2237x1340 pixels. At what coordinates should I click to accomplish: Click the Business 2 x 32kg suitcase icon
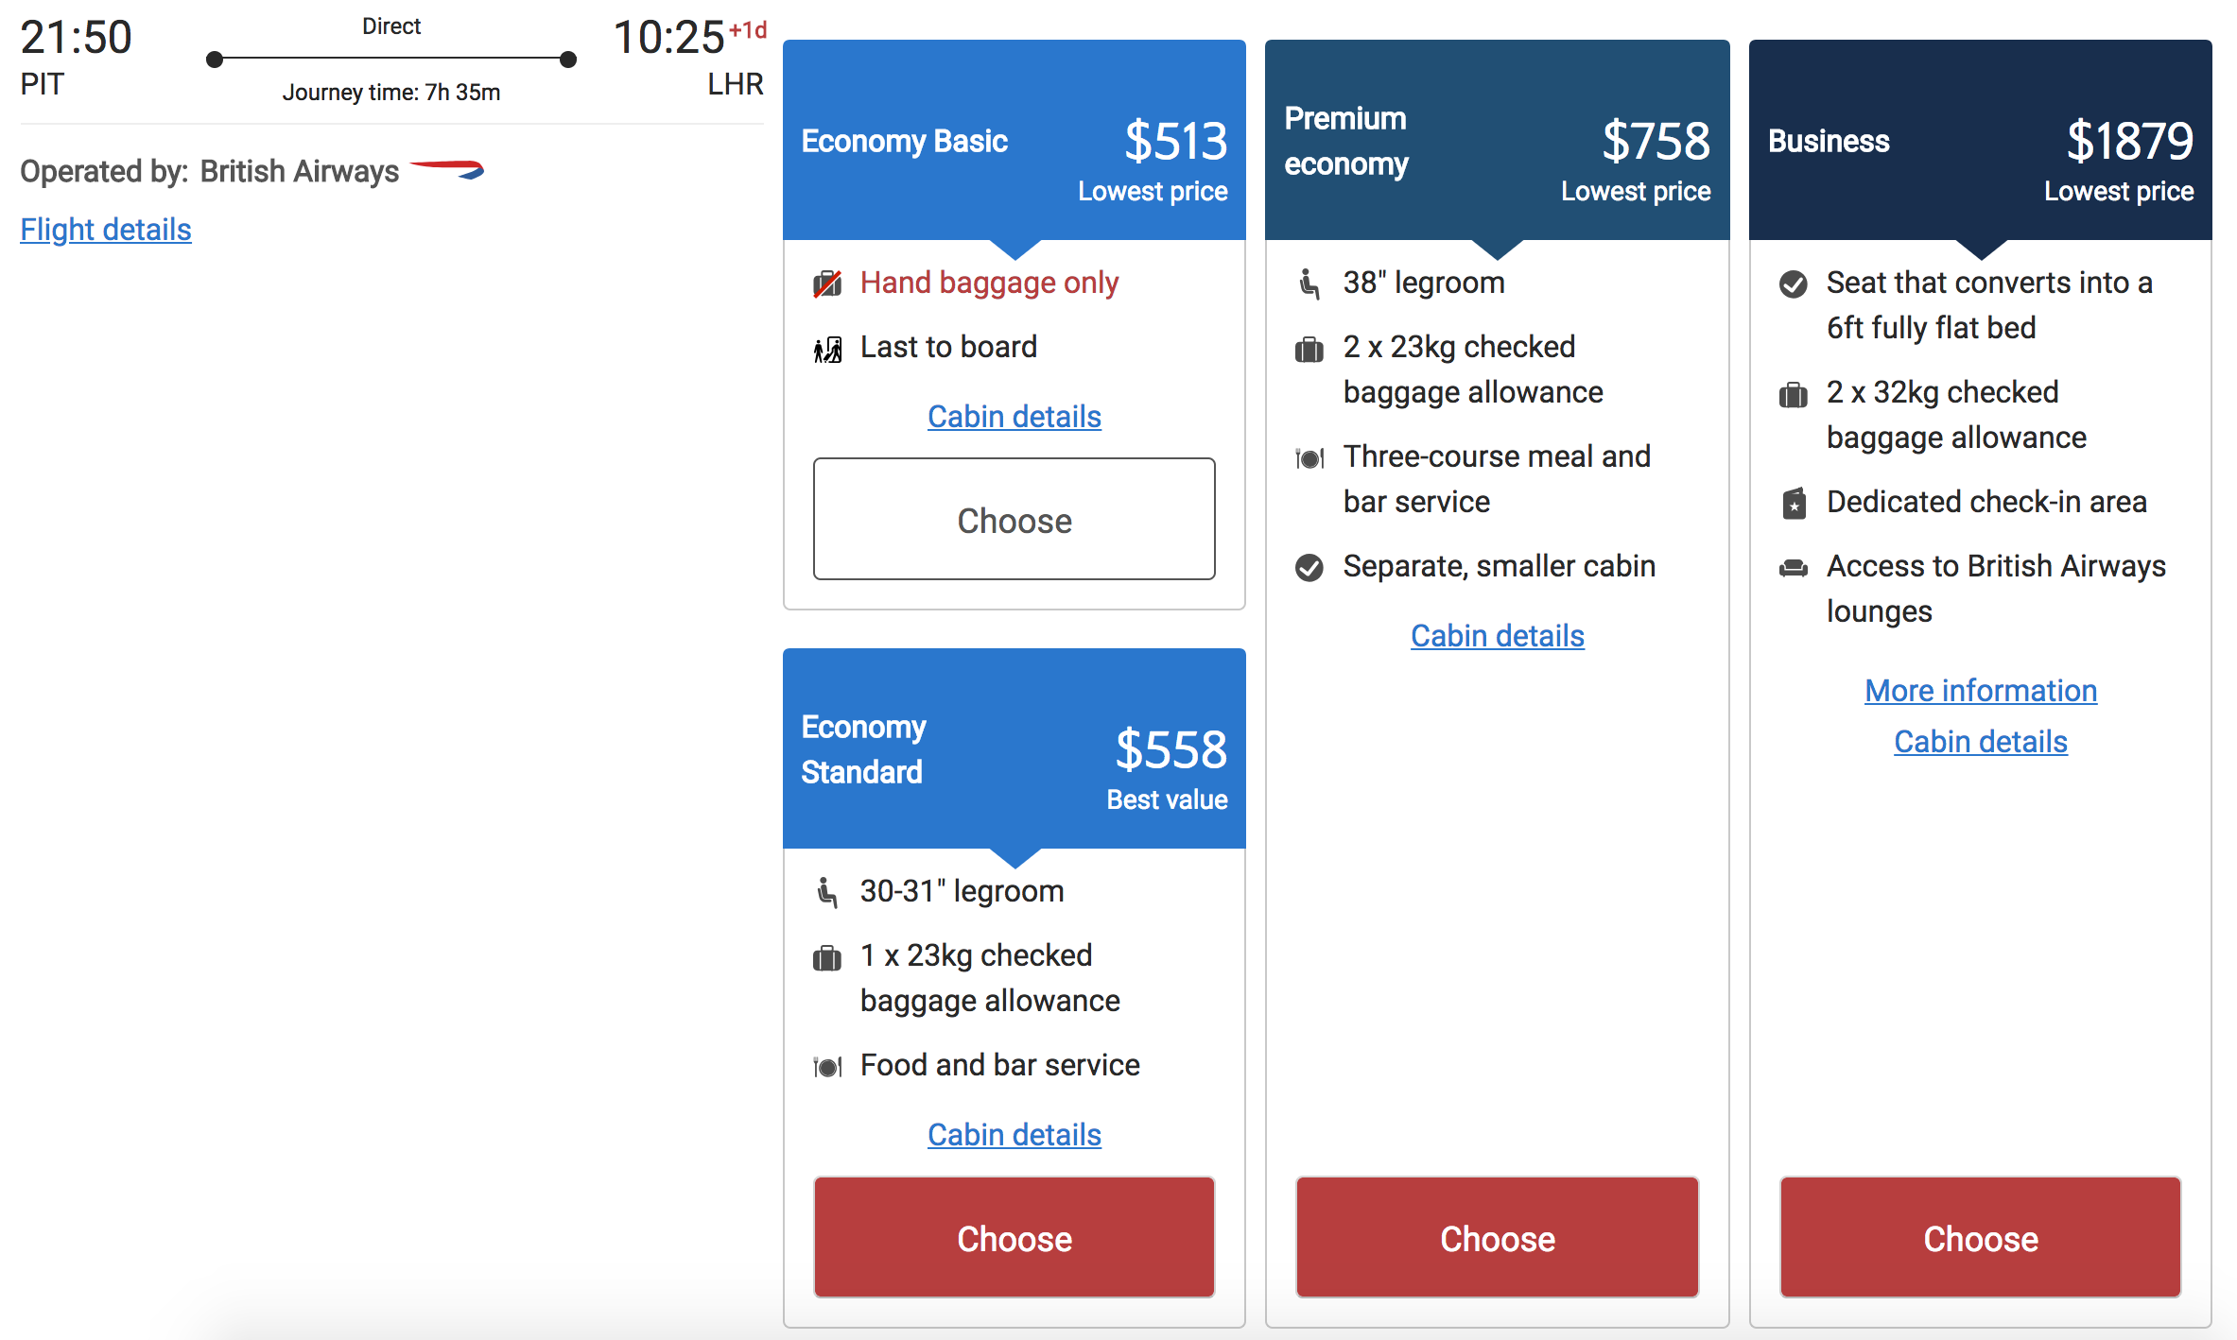[1794, 395]
